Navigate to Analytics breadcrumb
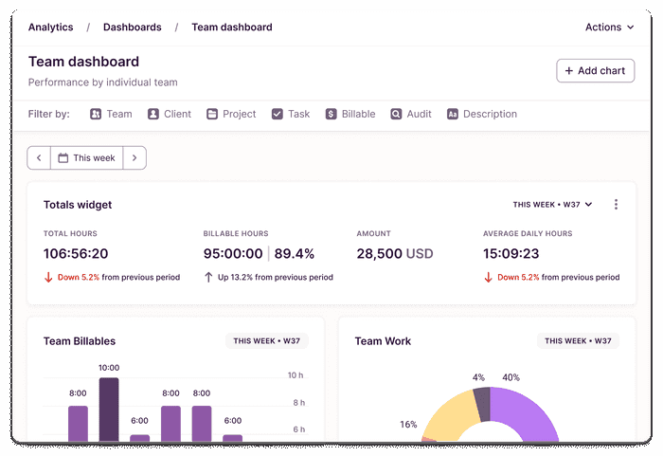 point(51,27)
